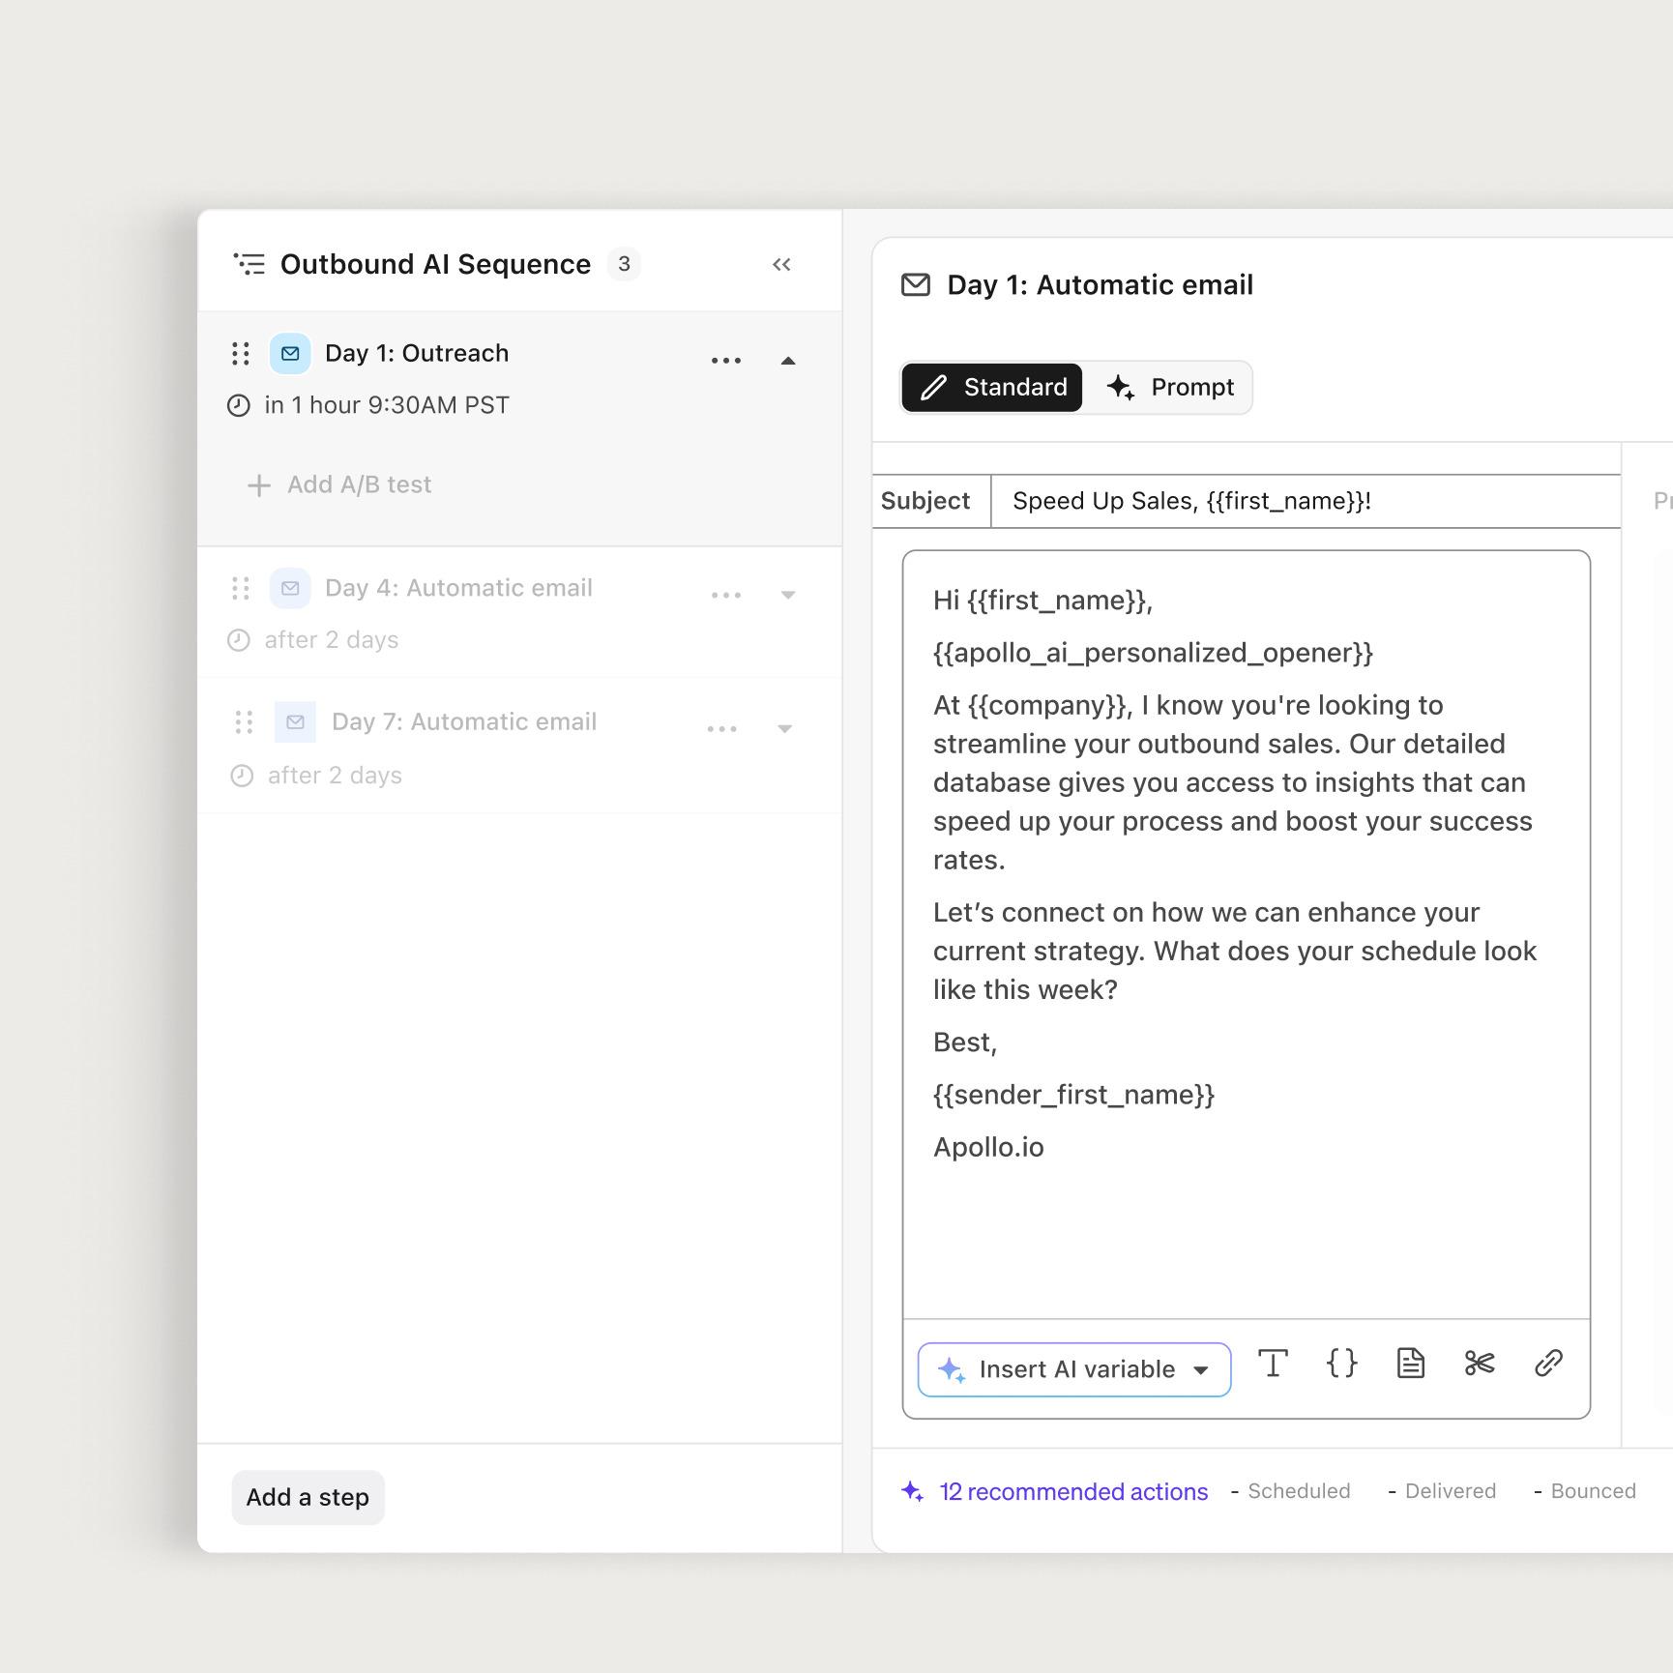Open more options for Day 1: Outreach

click(726, 361)
